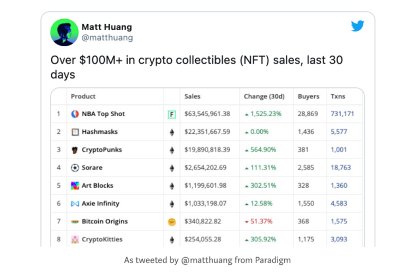Screen dimensions: 420x280
Task: Click the Hashmasks product icon
Action: pyautogui.click(x=75, y=132)
